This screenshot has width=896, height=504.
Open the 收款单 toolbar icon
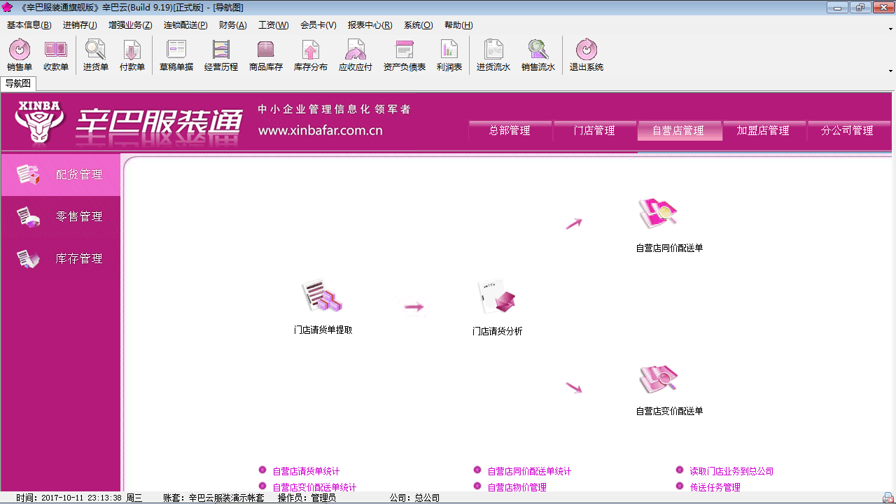pos(56,55)
